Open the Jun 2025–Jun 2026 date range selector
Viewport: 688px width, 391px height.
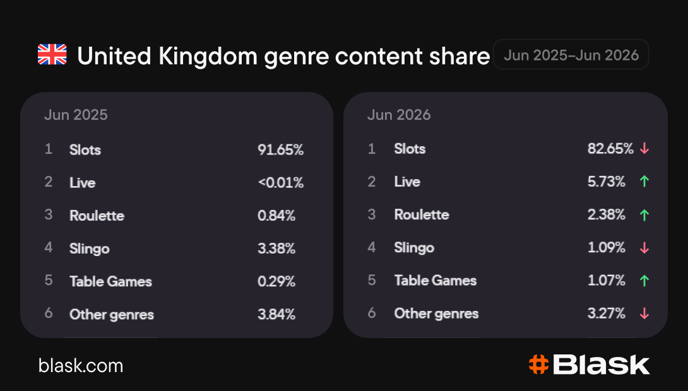pyautogui.click(x=571, y=55)
